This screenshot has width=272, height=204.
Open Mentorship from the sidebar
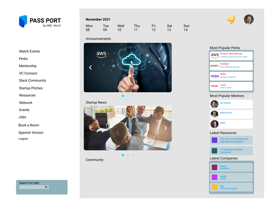[x=28, y=66]
